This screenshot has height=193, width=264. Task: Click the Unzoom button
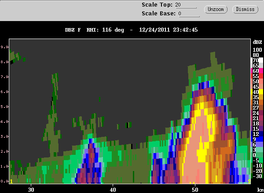pyautogui.click(x=216, y=9)
